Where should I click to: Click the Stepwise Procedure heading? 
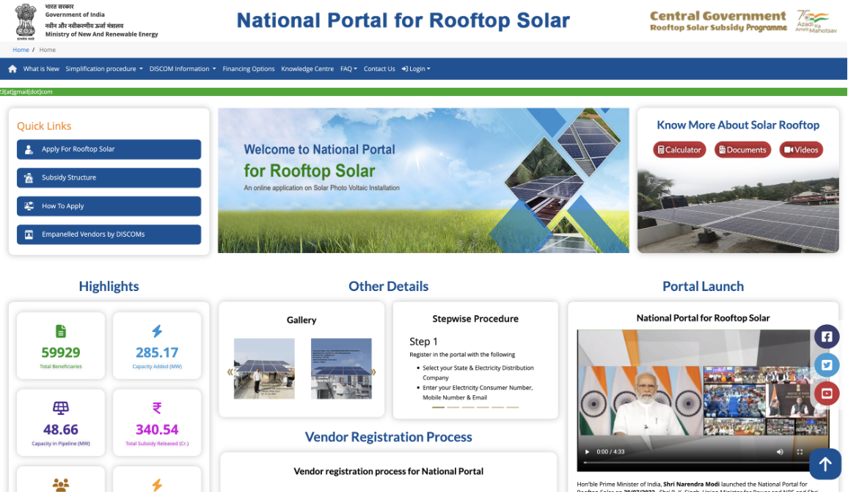475,319
